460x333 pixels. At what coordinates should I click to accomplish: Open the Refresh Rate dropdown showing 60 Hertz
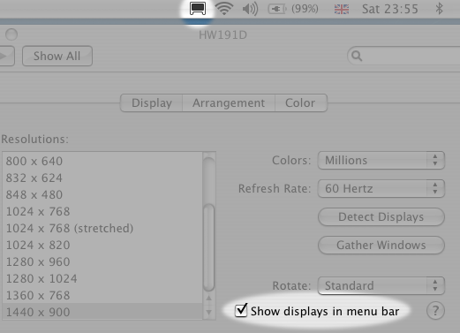coord(381,188)
